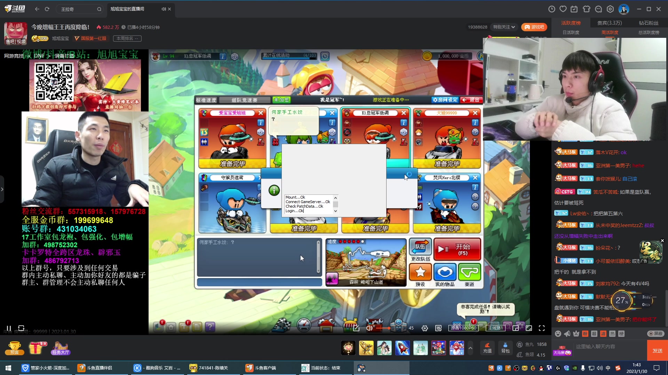Select the golden airplane gift
Screen dimensions: 668x375
pyautogui.click(x=366, y=348)
